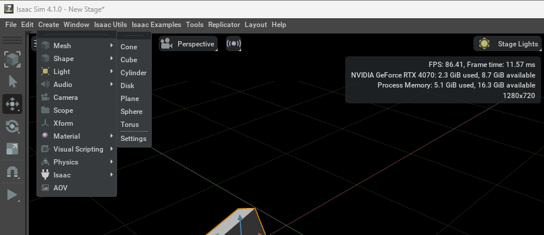The height and width of the screenshot is (235, 544).
Task: Expand the Physics submenu
Action: pos(76,162)
